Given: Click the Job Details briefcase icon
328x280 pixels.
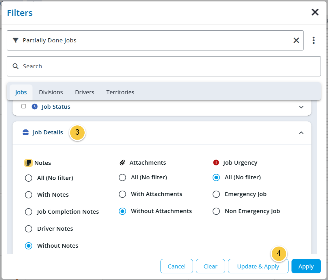Looking at the screenshot, I should (x=25, y=132).
